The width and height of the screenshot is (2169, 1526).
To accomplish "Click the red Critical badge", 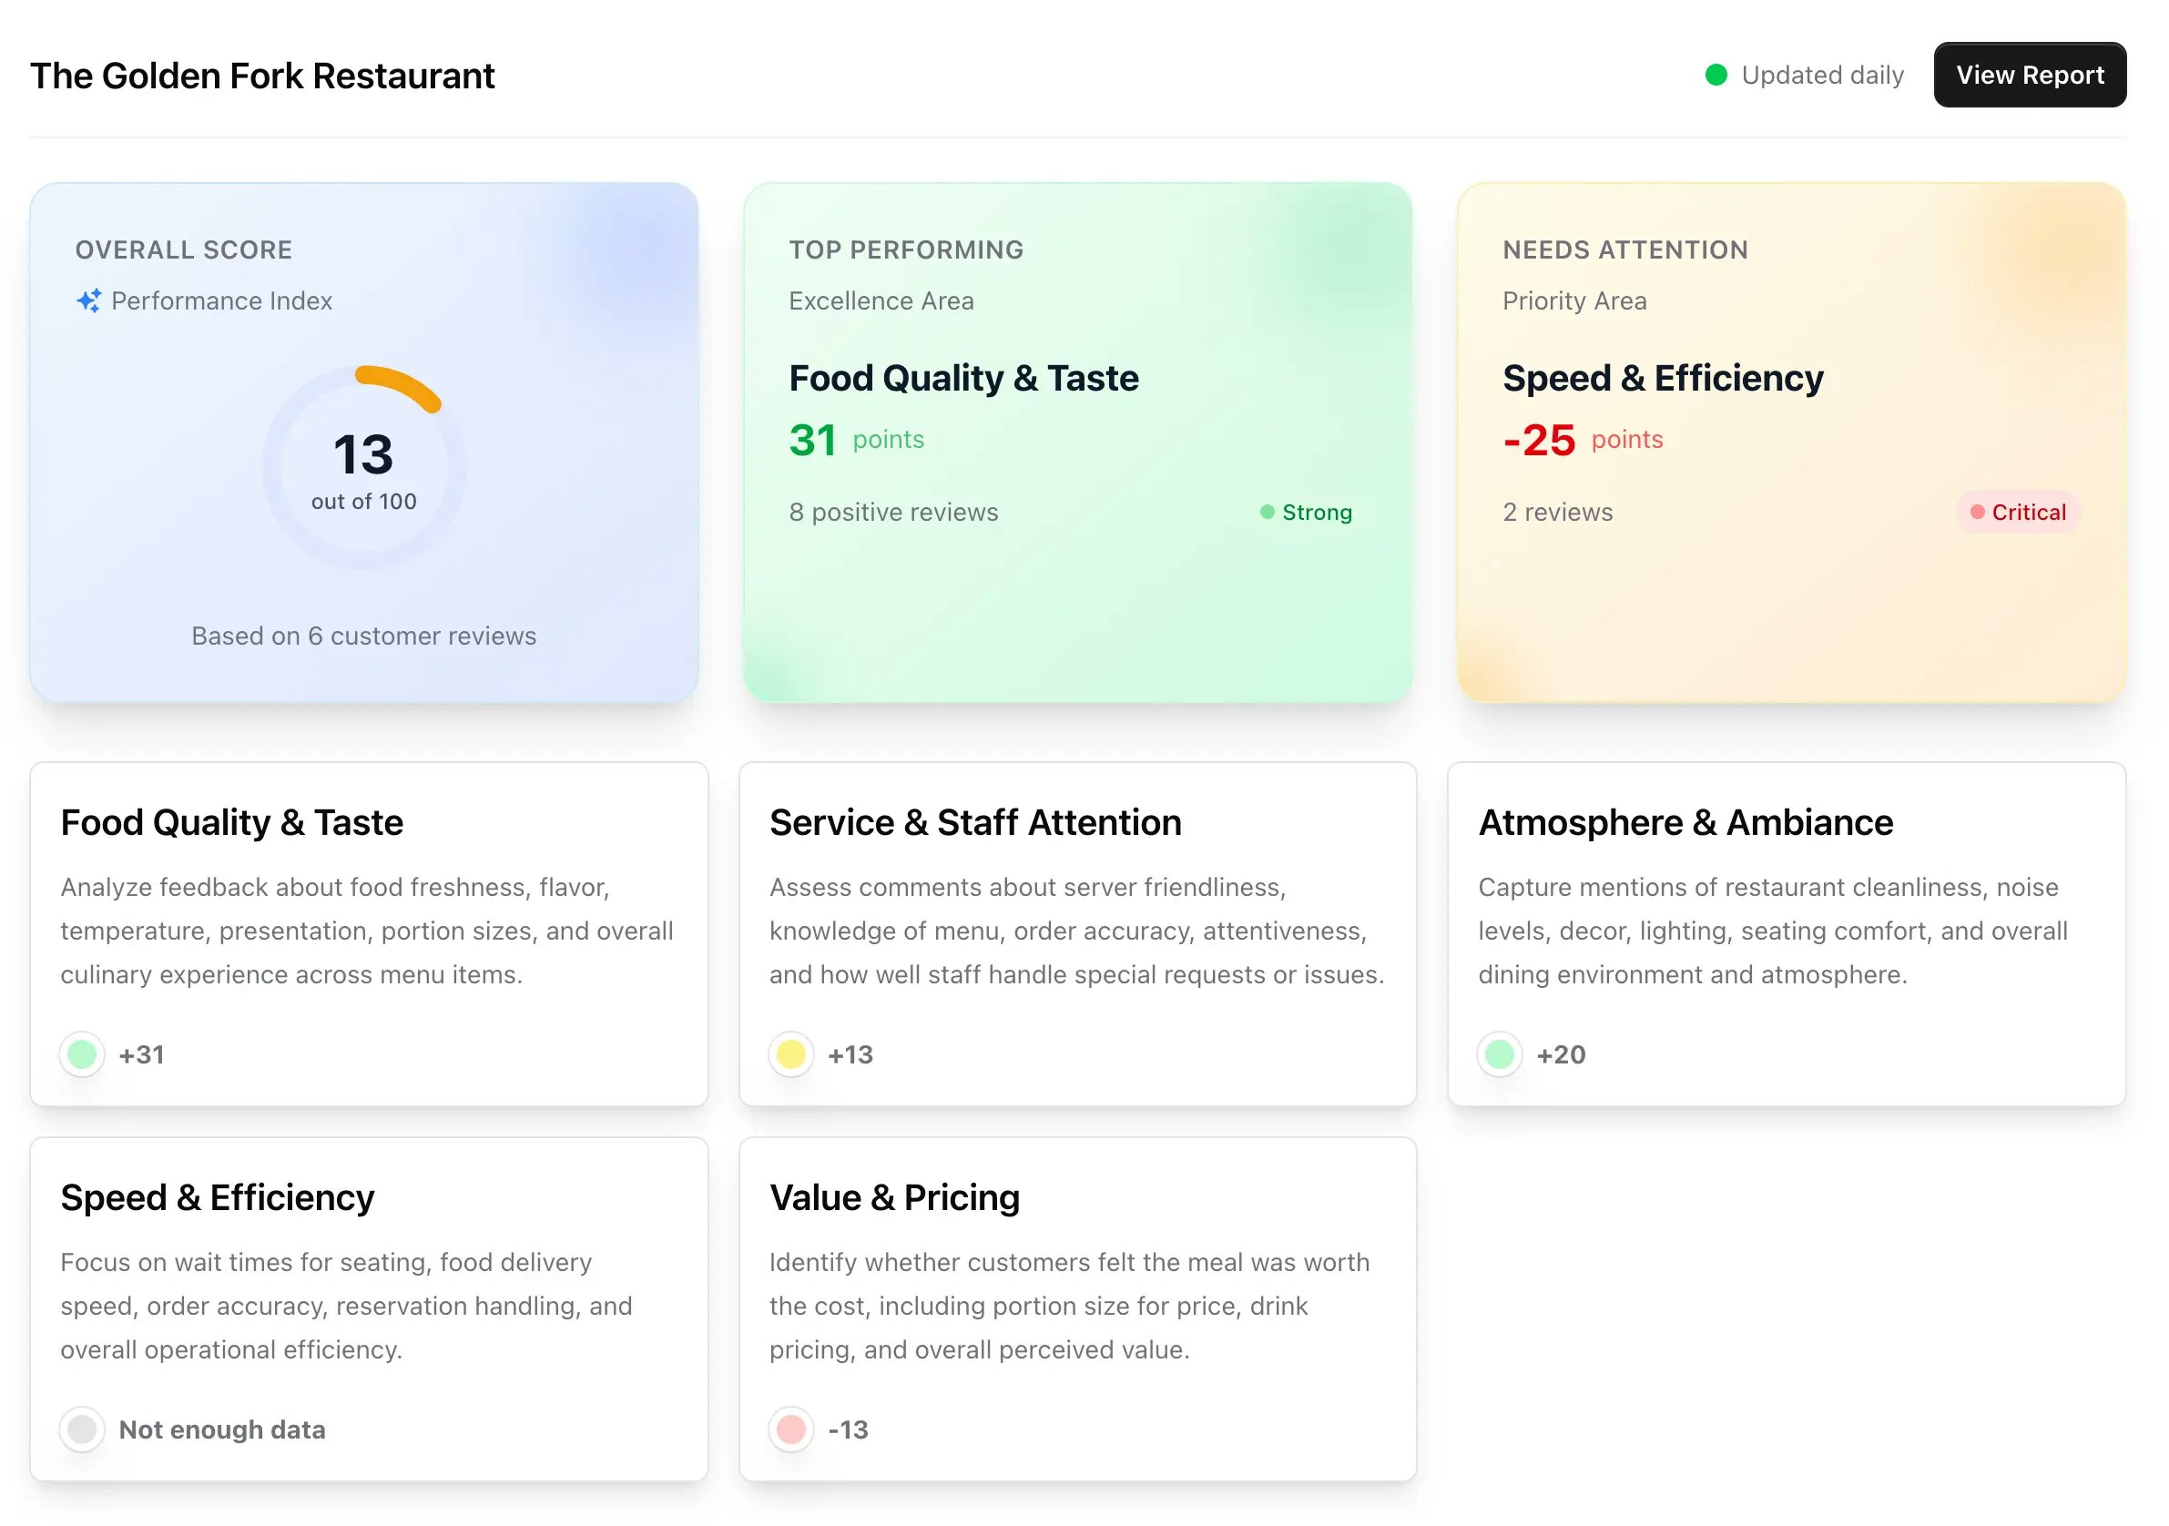I will pyautogui.click(x=2017, y=511).
